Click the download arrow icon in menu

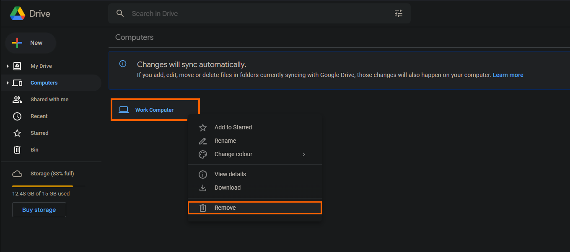click(x=203, y=188)
